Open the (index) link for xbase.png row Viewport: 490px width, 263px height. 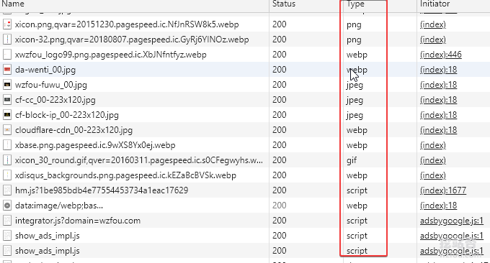click(x=433, y=145)
